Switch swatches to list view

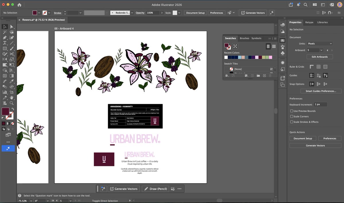268,46
